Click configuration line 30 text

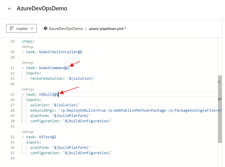71,121
